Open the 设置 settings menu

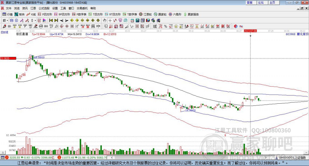click(x=55, y=8)
